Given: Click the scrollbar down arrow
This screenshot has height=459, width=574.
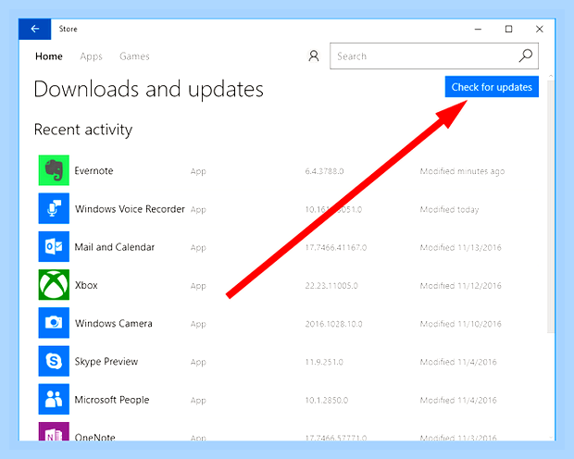Looking at the screenshot, I should click(x=551, y=438).
